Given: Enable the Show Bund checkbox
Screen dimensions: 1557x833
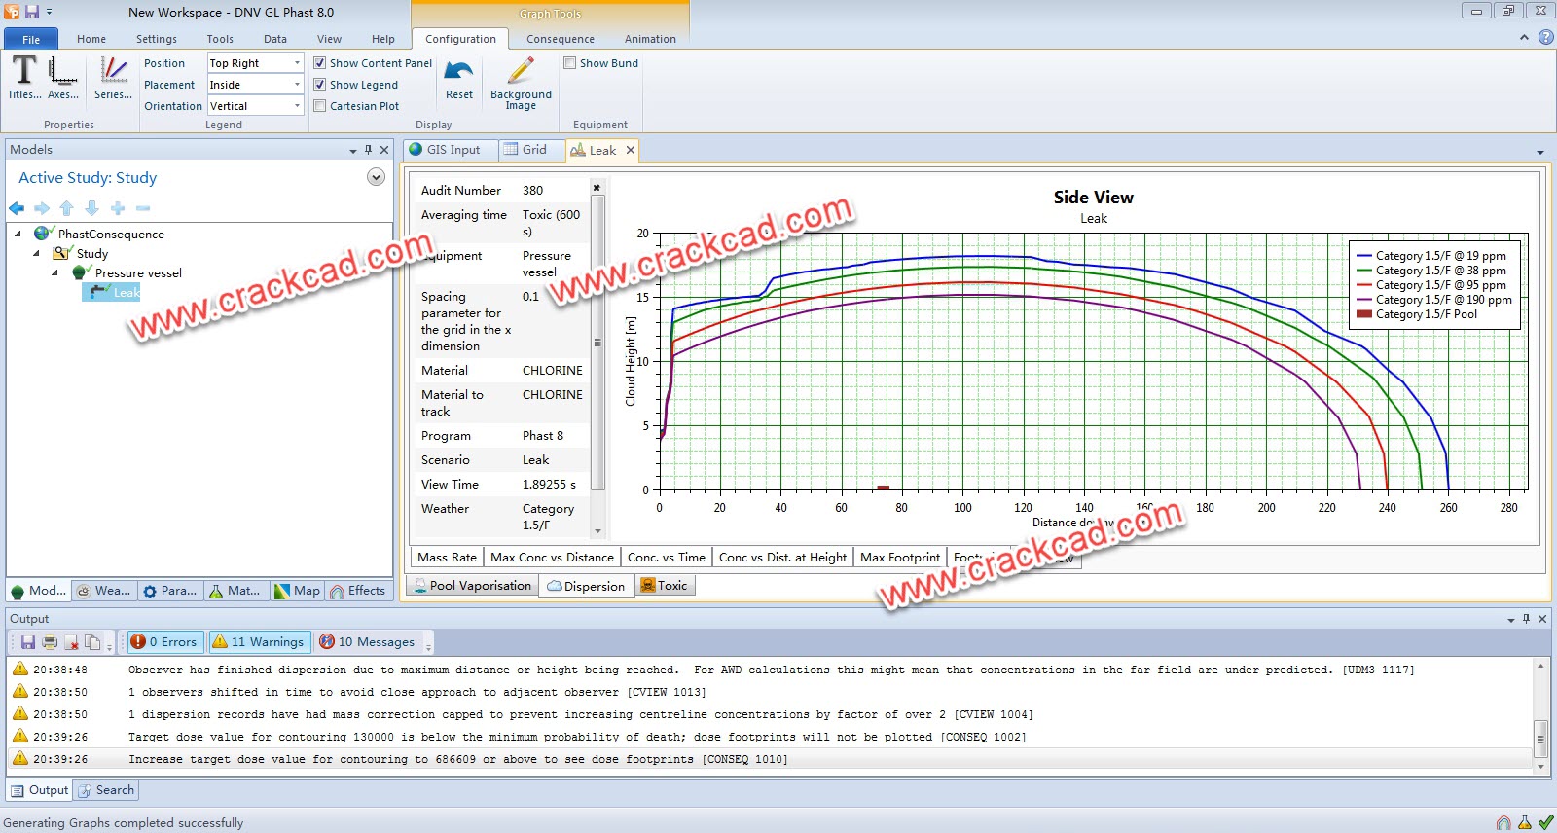Looking at the screenshot, I should [x=570, y=63].
